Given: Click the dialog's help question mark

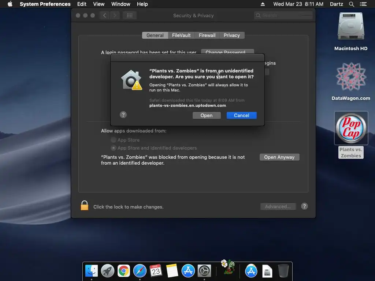Looking at the screenshot, I should coord(123,115).
